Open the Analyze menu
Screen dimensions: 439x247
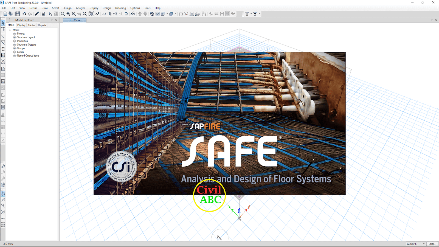coord(81,8)
